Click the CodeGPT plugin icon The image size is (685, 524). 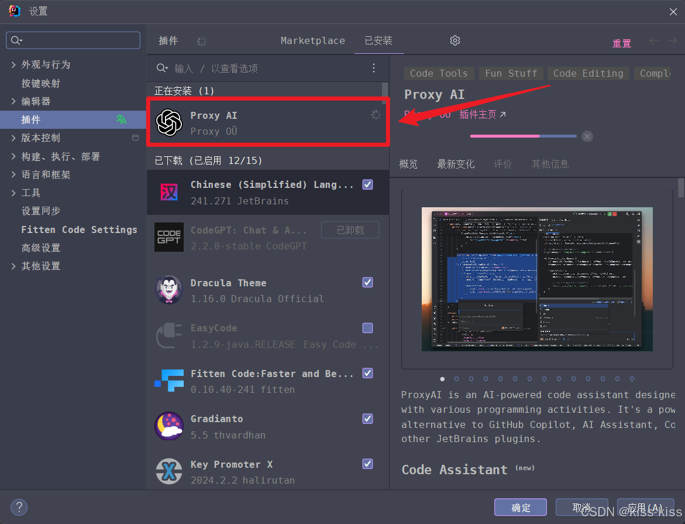click(x=169, y=237)
